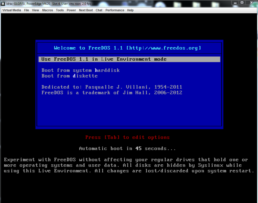258x203 pixels.
Task: Click the FreeDOS is a trademark line
Action: (112, 93)
